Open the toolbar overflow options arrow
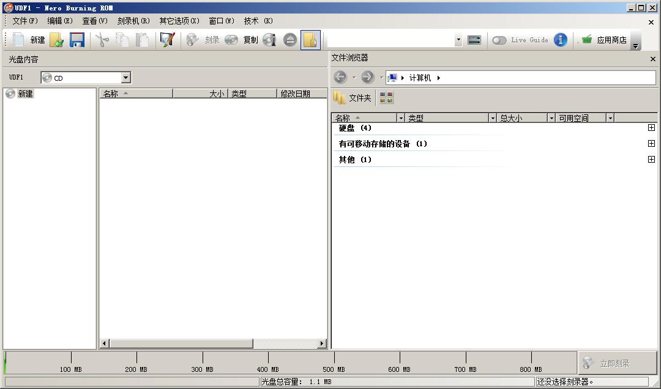661x389 pixels. coord(636,46)
